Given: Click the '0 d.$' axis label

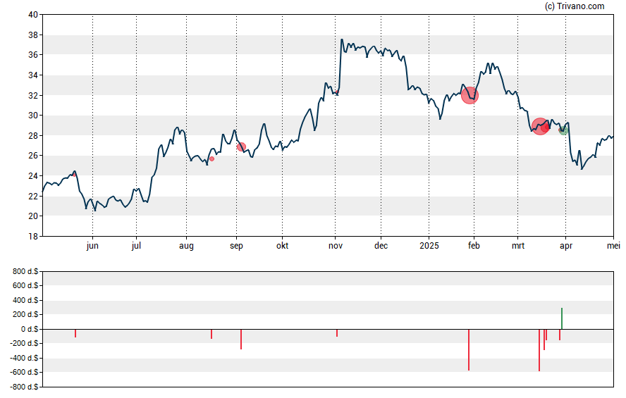Looking at the screenshot, I should pos(30,329).
